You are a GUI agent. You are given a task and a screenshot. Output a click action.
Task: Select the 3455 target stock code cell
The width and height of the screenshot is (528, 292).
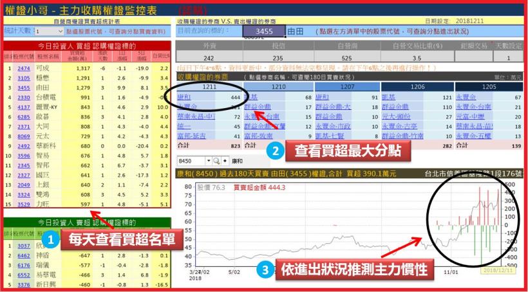click(264, 32)
